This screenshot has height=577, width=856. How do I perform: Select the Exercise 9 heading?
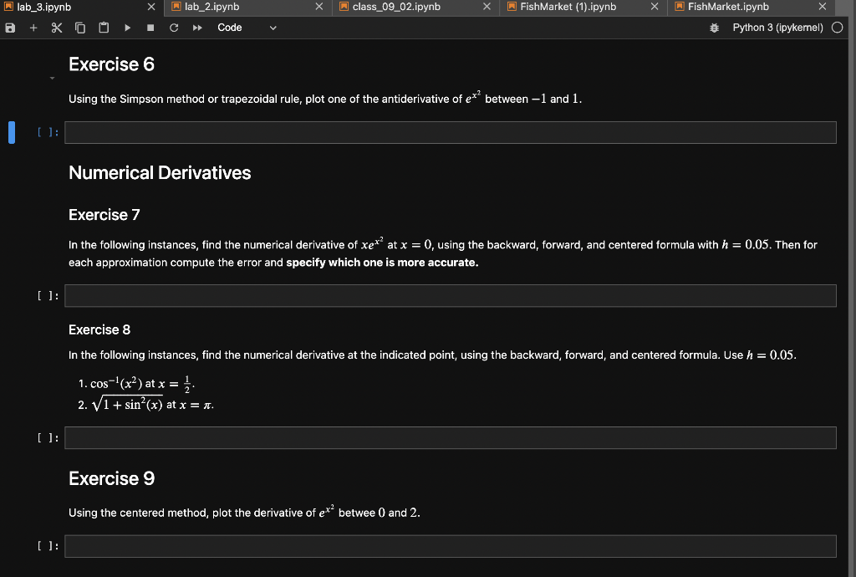click(111, 478)
